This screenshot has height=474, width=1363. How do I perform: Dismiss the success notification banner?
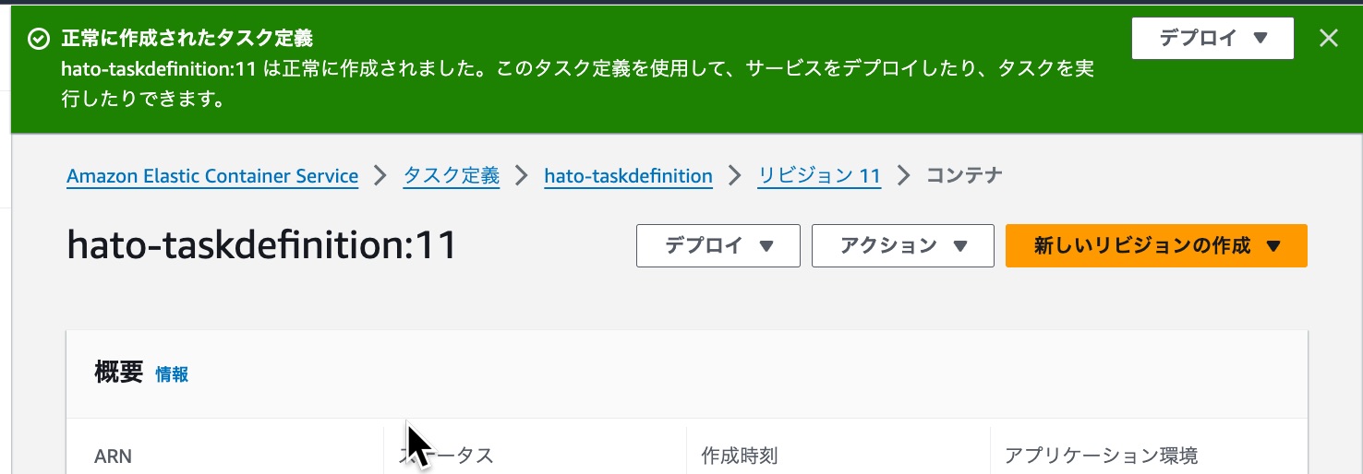pyautogui.click(x=1328, y=38)
